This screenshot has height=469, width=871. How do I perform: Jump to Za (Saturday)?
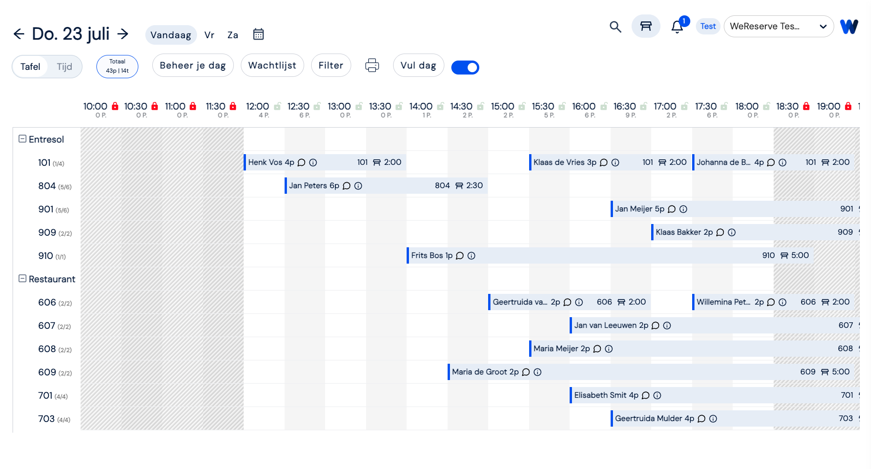pos(233,35)
